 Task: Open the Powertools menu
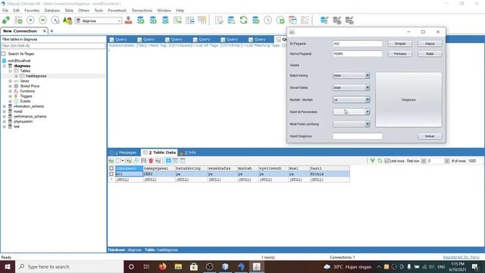117,11
